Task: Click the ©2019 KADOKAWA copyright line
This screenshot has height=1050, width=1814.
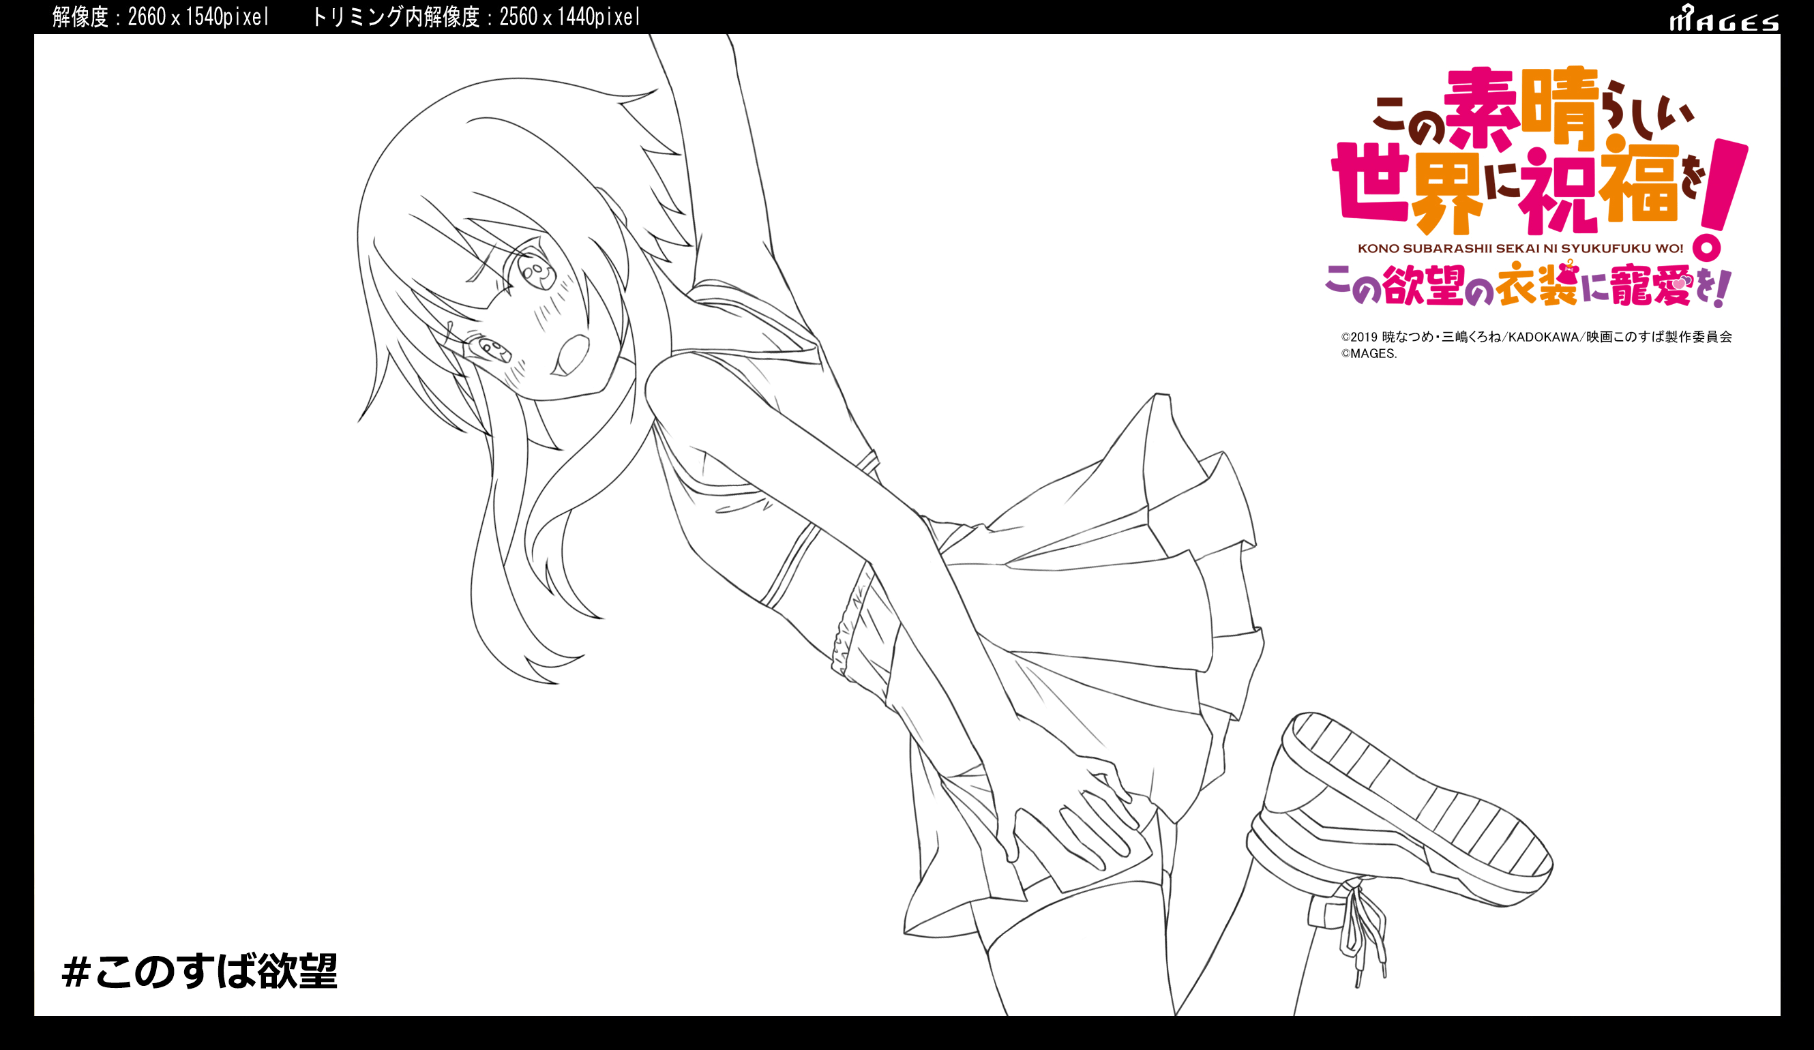Action: tap(1536, 337)
